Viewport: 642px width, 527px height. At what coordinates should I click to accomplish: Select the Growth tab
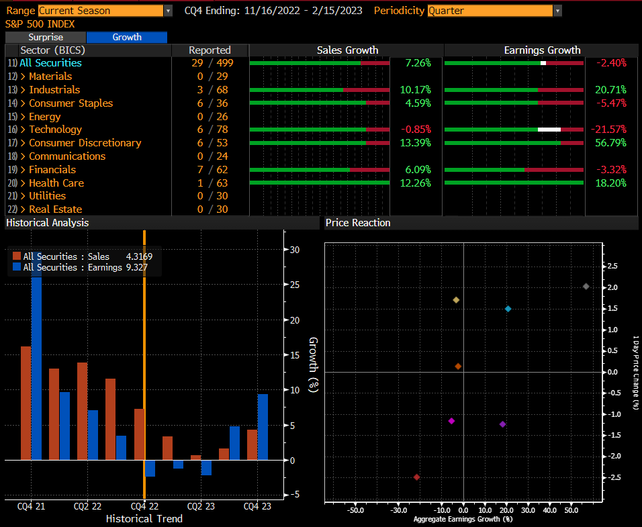click(x=127, y=38)
